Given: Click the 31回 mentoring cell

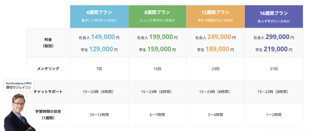Looking at the screenshot, I should [274, 69].
